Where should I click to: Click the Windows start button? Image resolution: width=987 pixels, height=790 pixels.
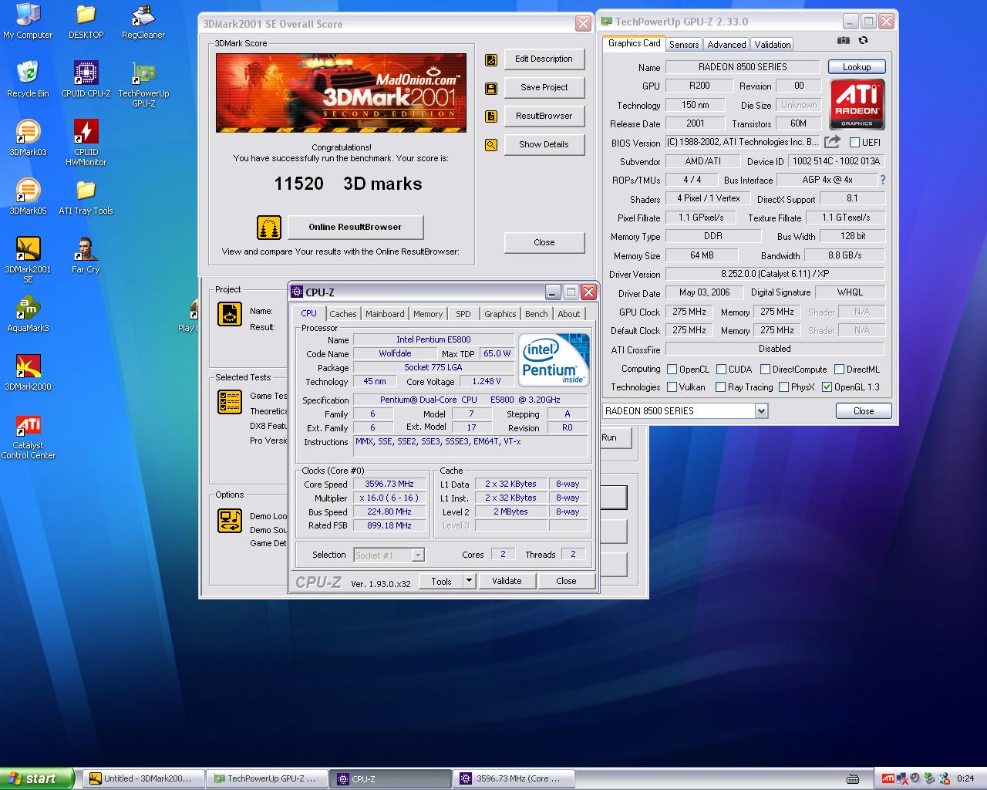coord(37,778)
